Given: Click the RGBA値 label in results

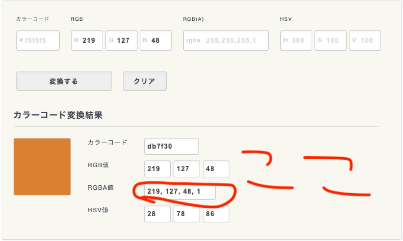Looking at the screenshot, I should tap(100, 188).
